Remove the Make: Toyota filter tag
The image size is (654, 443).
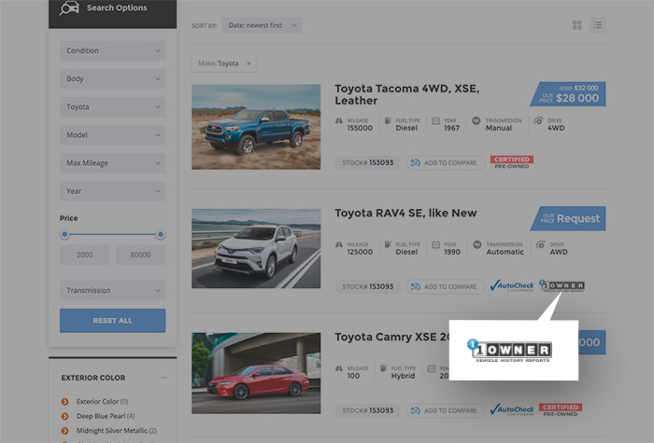[249, 63]
